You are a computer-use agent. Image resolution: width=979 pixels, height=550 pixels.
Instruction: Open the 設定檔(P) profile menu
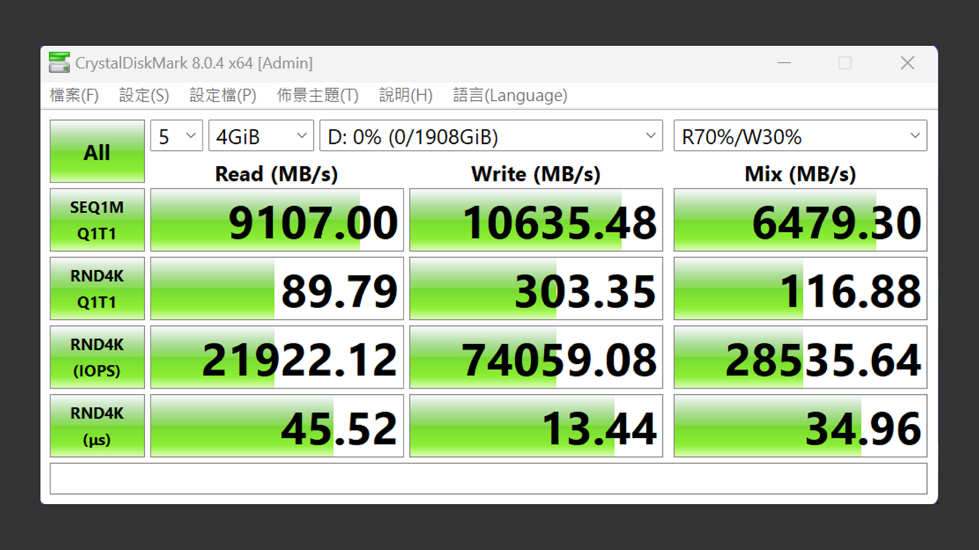point(223,95)
